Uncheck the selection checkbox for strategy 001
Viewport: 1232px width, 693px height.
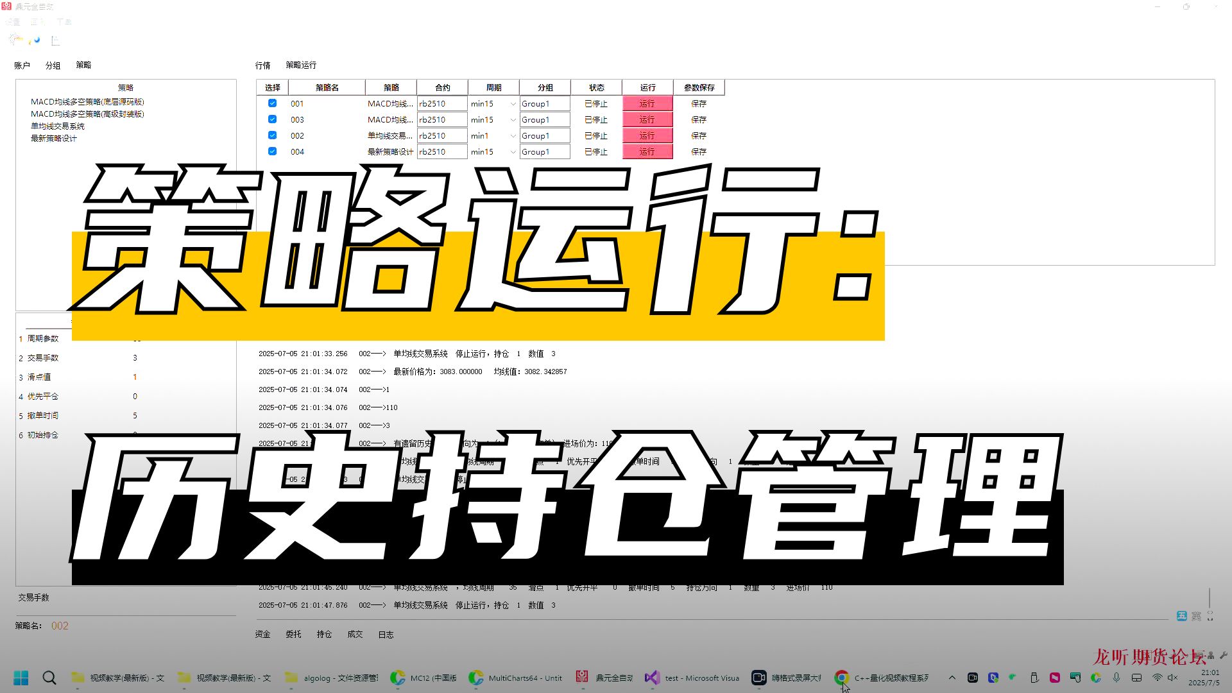pyautogui.click(x=272, y=103)
